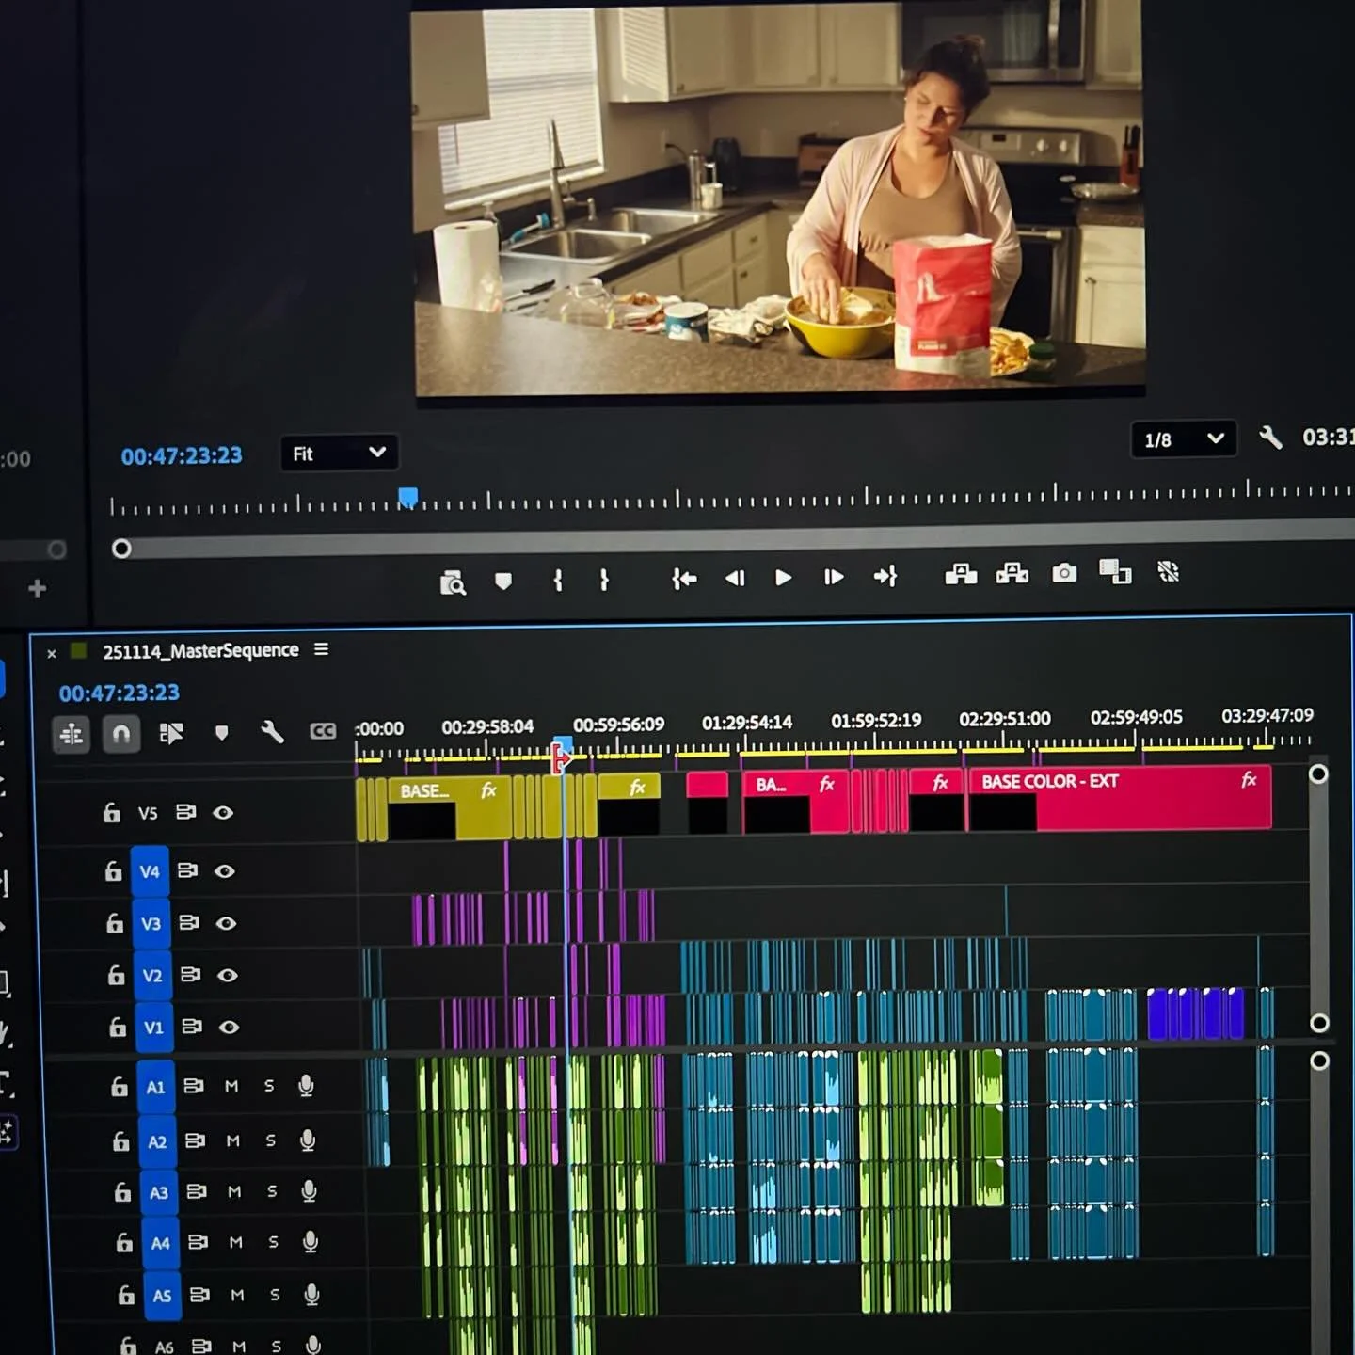Toggle linked selection in the timeline toolbar
Screen dimensions: 1355x1355
[171, 734]
